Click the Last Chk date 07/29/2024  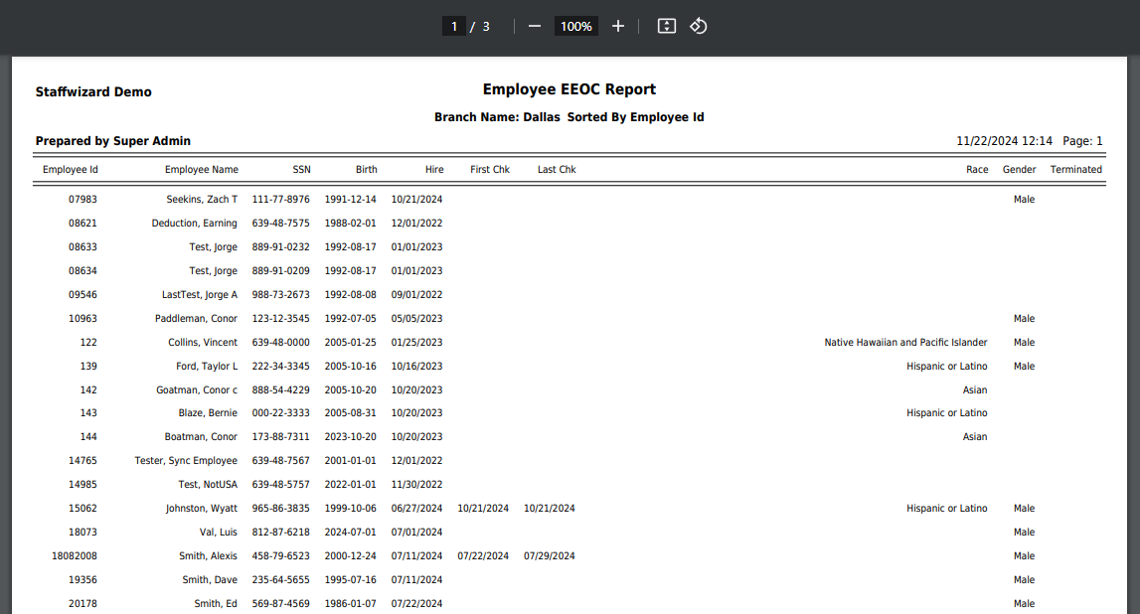tap(550, 556)
